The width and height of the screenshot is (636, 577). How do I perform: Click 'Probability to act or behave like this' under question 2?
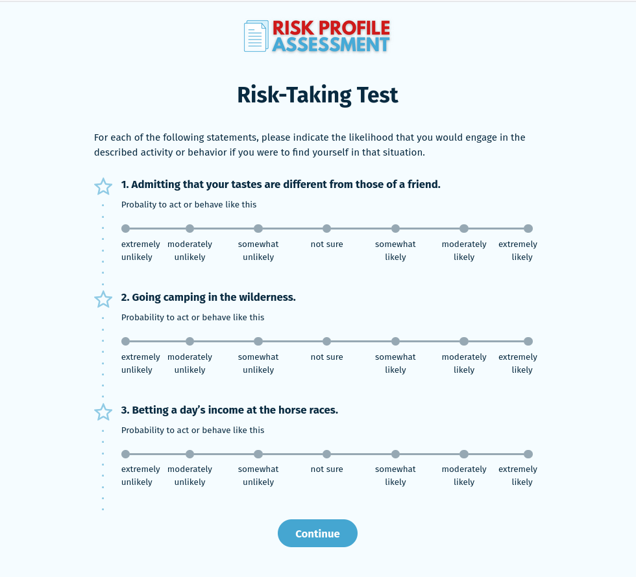192,317
